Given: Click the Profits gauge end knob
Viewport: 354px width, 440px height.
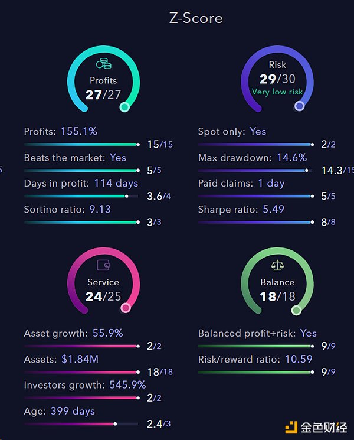Looking at the screenshot, I should tap(124, 107).
